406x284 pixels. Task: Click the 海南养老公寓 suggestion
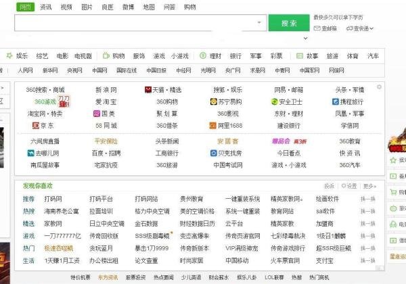[62, 212]
